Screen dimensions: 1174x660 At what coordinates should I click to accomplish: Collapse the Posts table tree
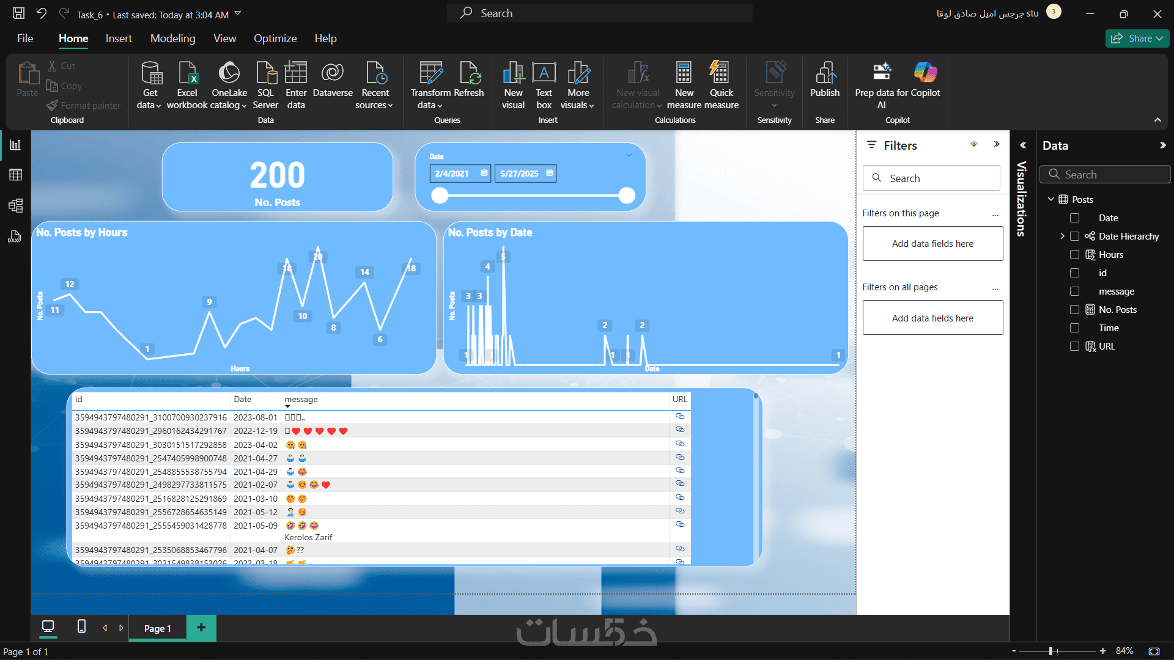[x=1050, y=200]
